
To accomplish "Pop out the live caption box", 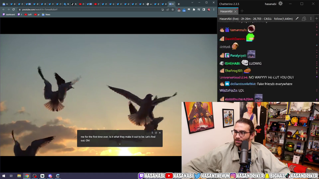I will (156, 133).
